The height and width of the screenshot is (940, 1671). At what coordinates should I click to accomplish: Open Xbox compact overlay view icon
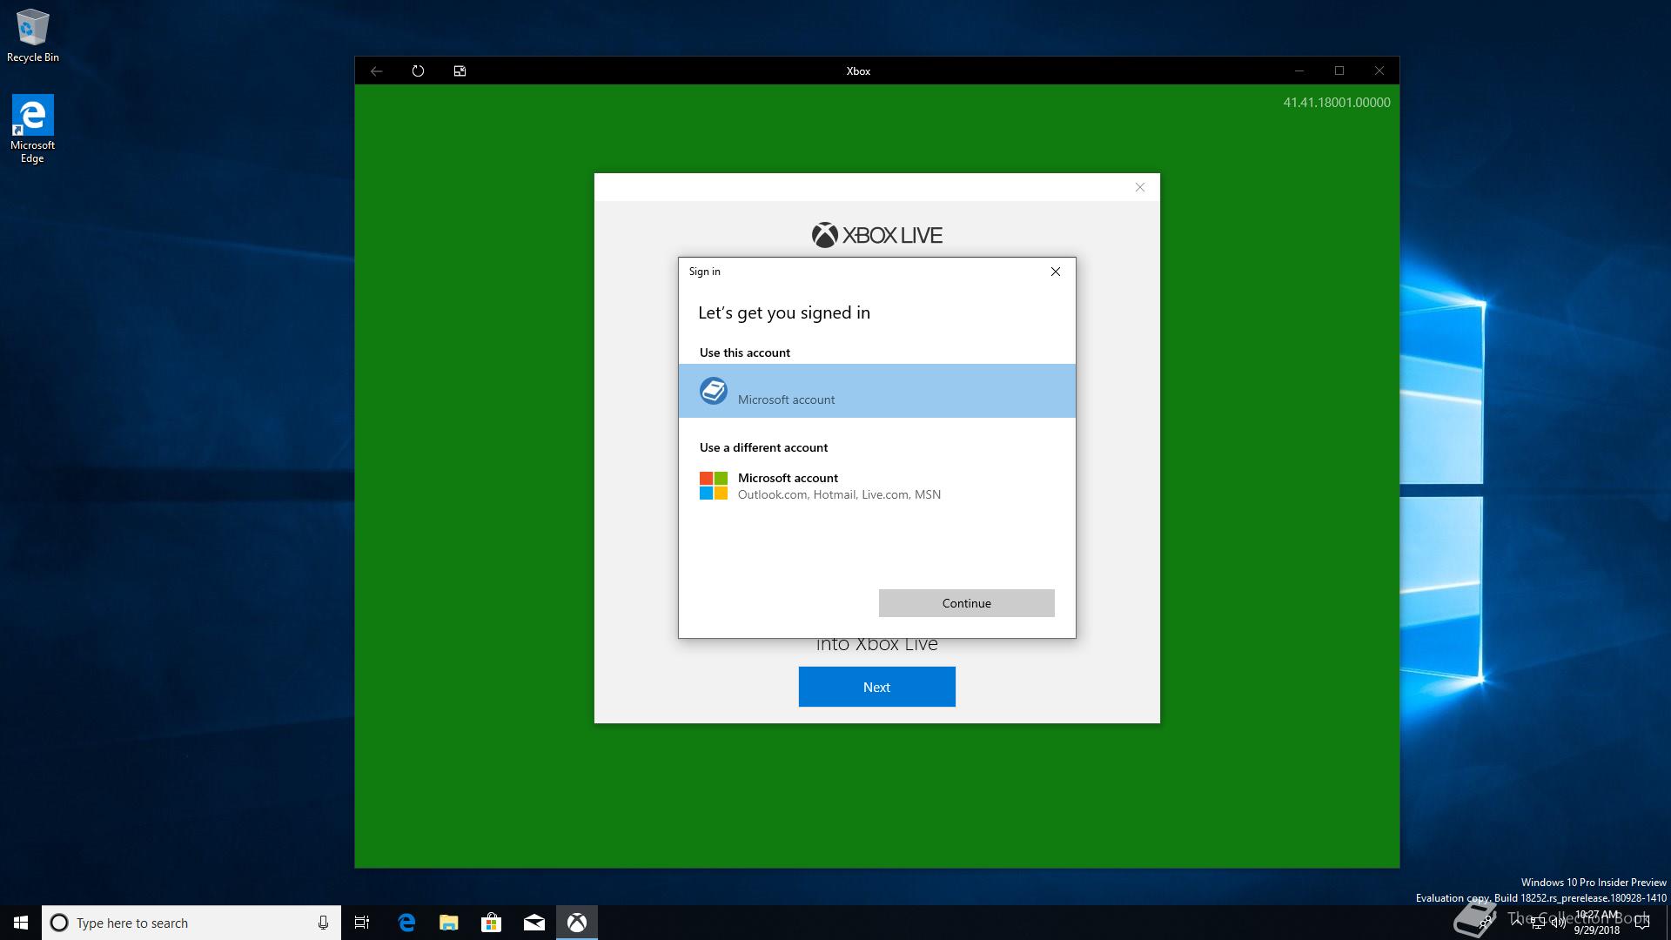click(x=460, y=71)
